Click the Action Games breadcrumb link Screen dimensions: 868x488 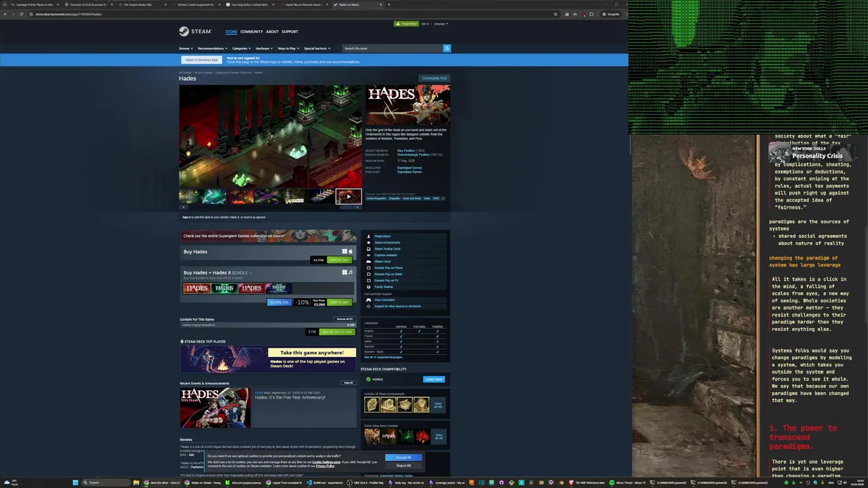203,73
